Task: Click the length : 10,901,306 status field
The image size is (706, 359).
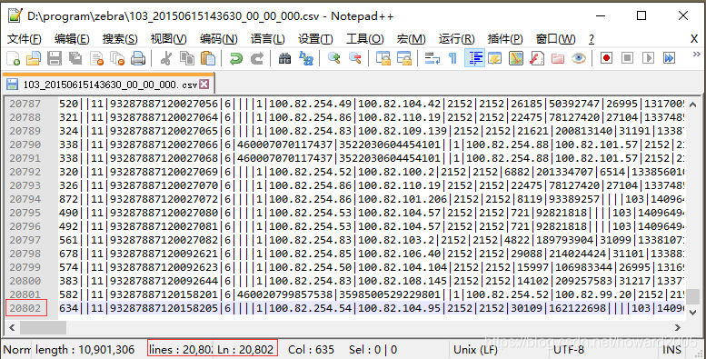Action: [x=85, y=350]
